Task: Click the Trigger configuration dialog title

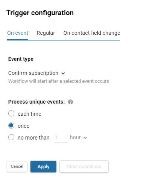Action: [40, 13]
